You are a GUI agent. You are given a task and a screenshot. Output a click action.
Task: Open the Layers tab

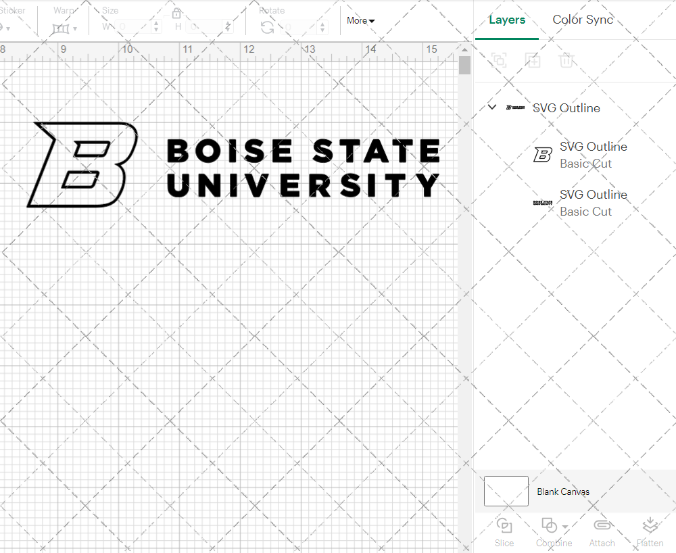(507, 20)
